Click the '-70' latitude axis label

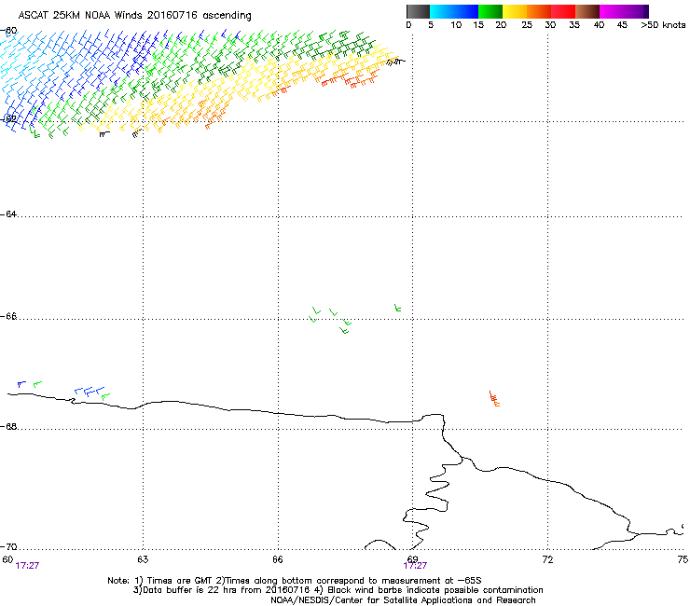tap(8, 546)
